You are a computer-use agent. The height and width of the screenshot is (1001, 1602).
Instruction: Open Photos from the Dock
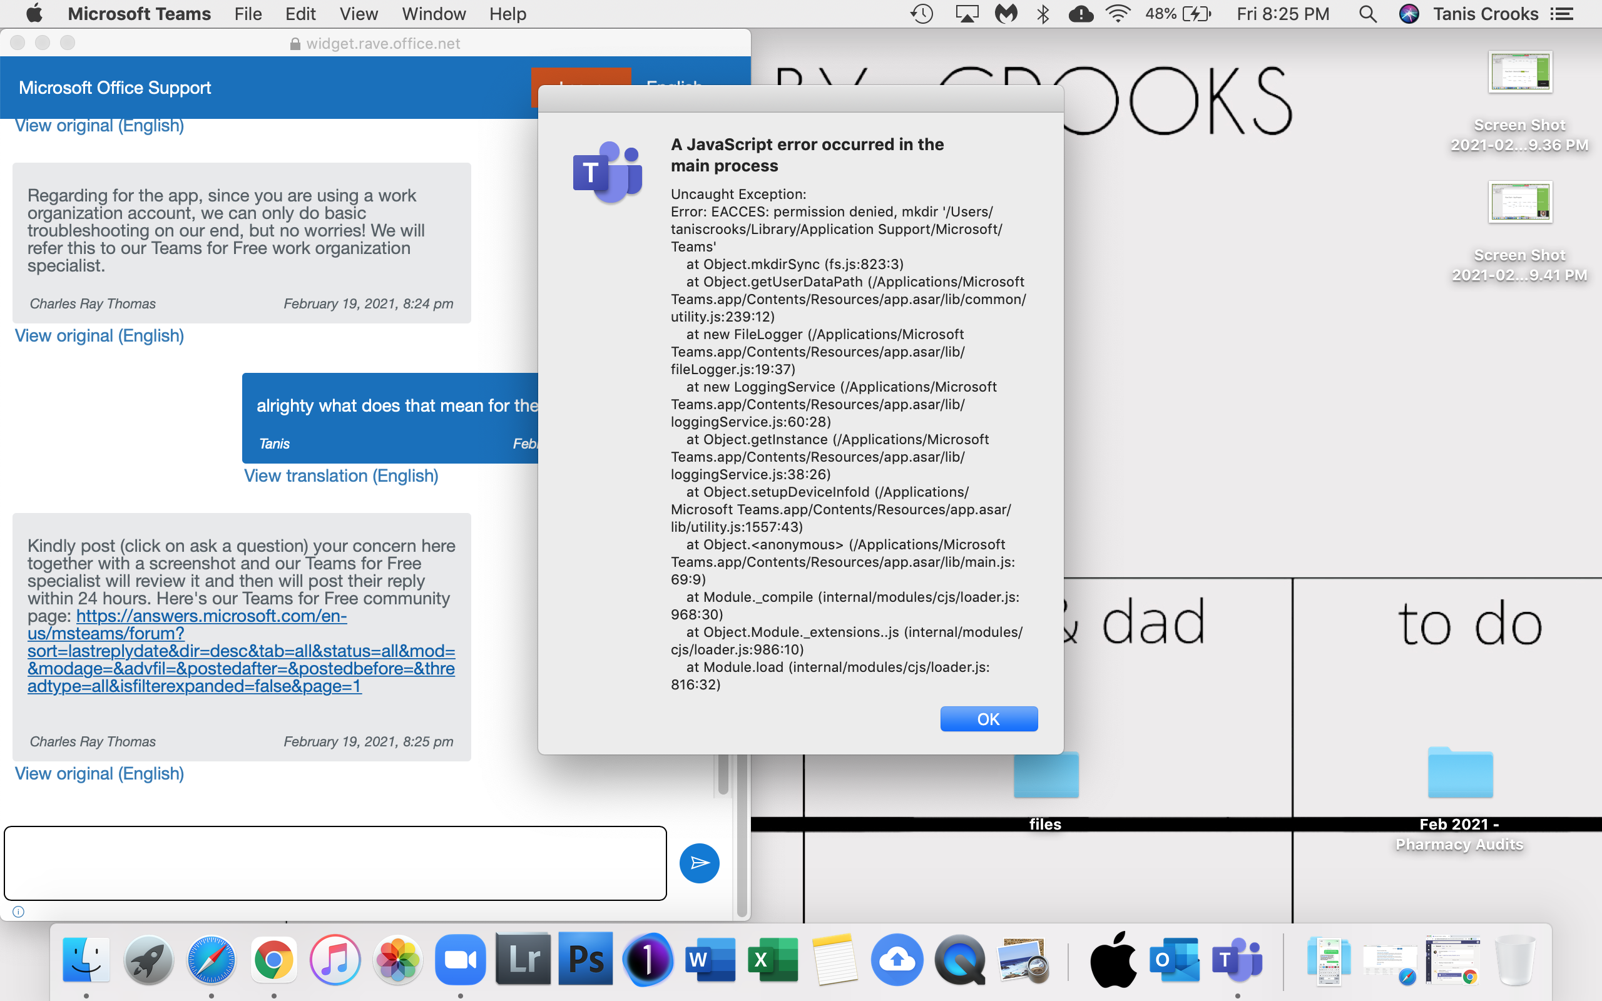point(398,959)
